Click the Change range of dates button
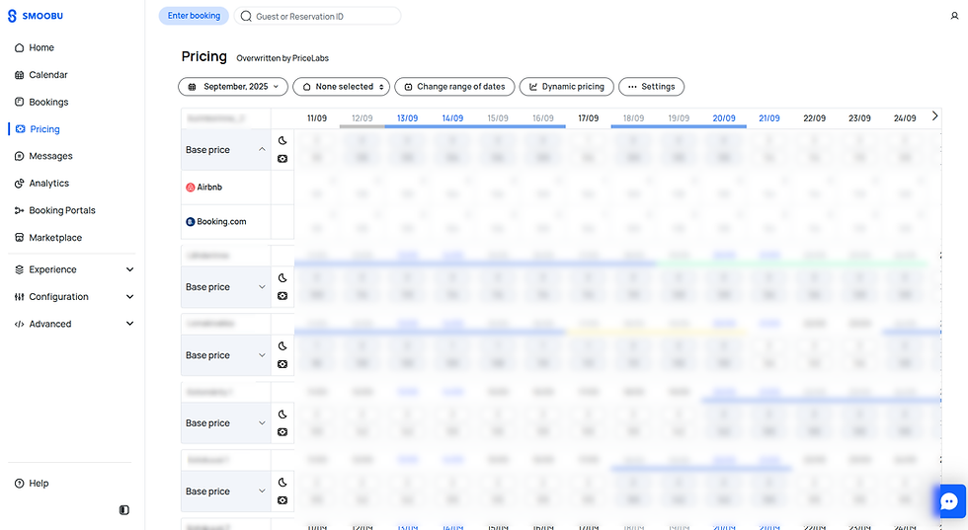The image size is (968, 530). point(454,87)
